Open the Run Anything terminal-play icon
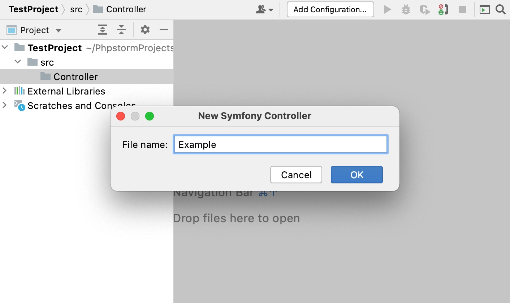Image resolution: width=510 pixels, height=303 pixels. coord(484,9)
